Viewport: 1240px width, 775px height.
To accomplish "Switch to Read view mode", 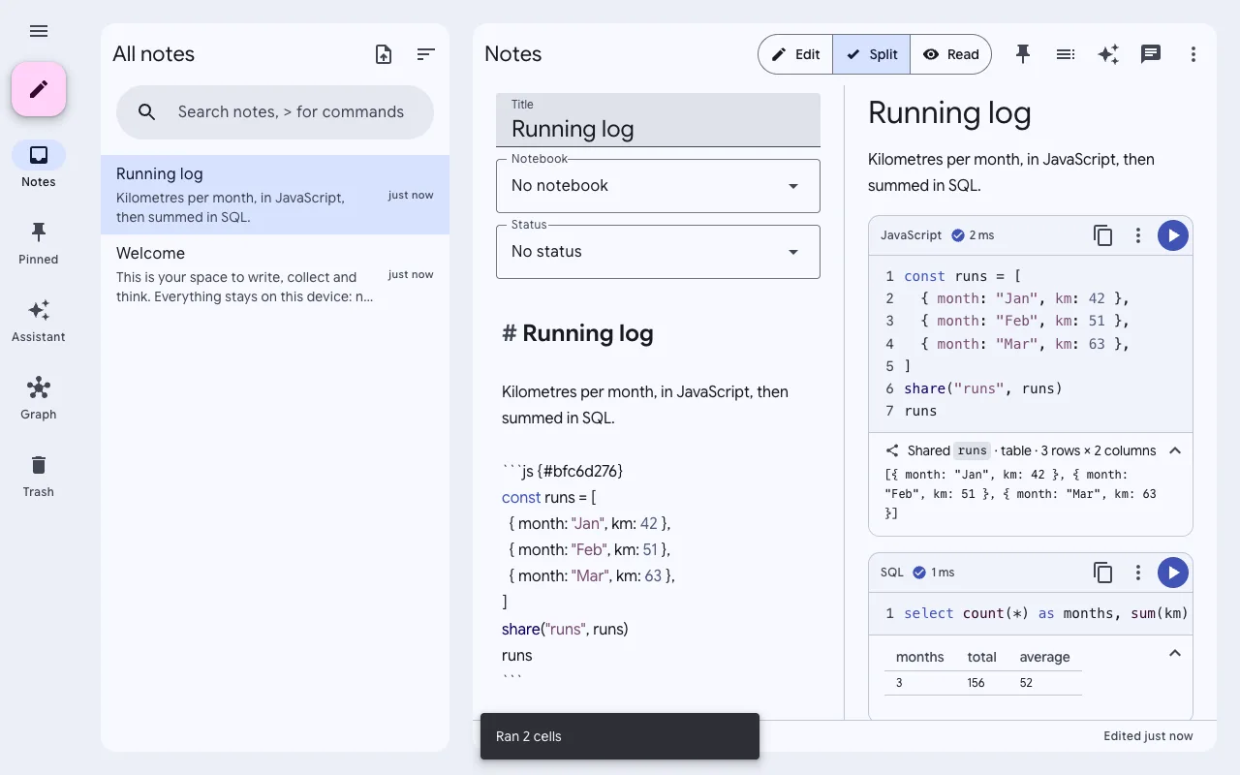I will [951, 54].
